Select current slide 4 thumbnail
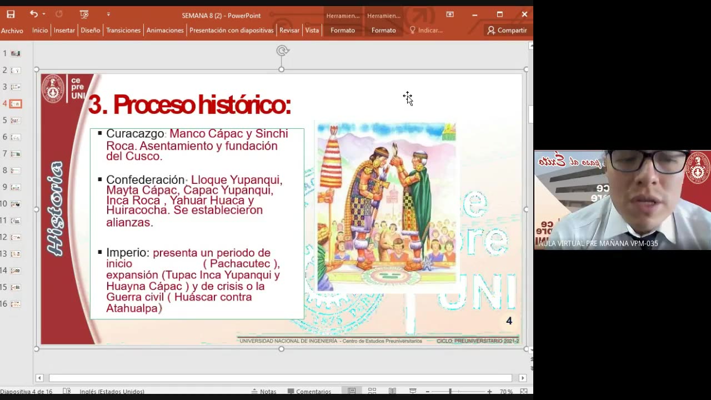 coord(16,103)
